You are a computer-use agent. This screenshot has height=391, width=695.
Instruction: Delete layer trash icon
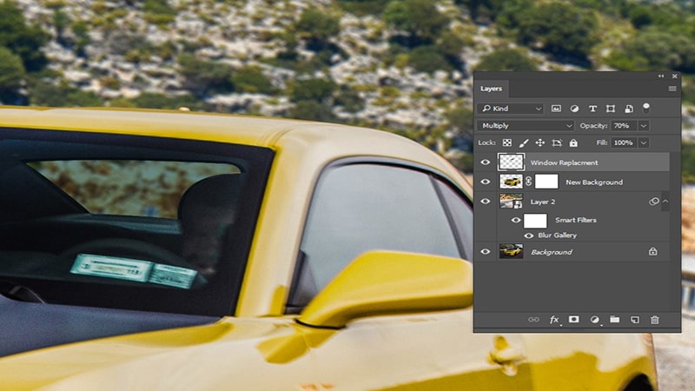[x=655, y=320]
